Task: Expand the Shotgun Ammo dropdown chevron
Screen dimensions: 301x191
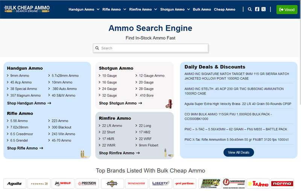Action: [x=189, y=9]
